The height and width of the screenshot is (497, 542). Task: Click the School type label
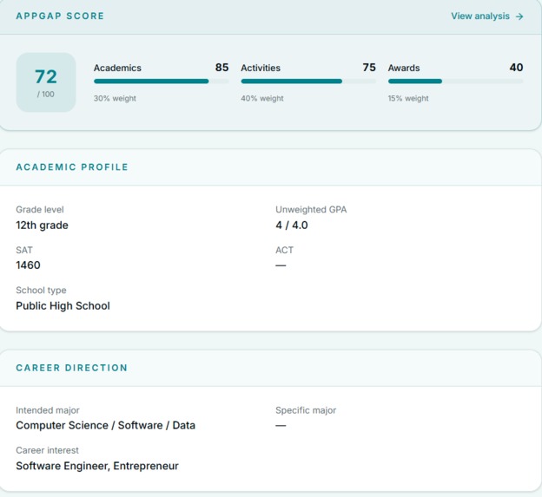pyautogui.click(x=41, y=291)
